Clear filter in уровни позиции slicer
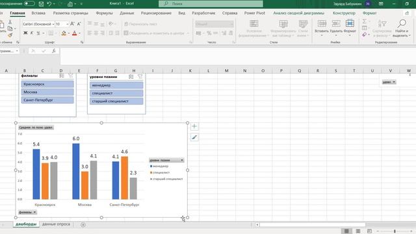 tap(140, 77)
